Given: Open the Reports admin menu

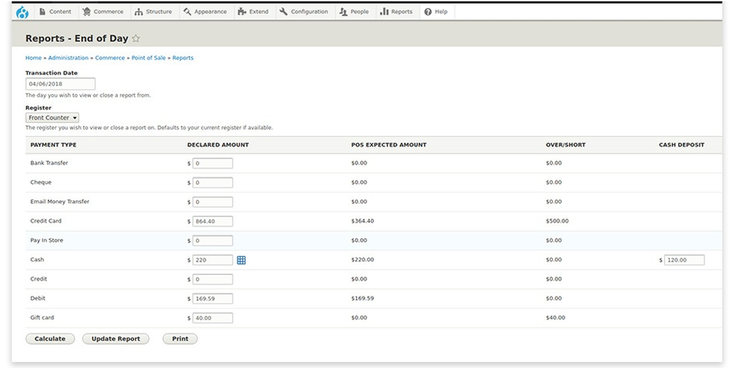Looking at the screenshot, I should [397, 12].
